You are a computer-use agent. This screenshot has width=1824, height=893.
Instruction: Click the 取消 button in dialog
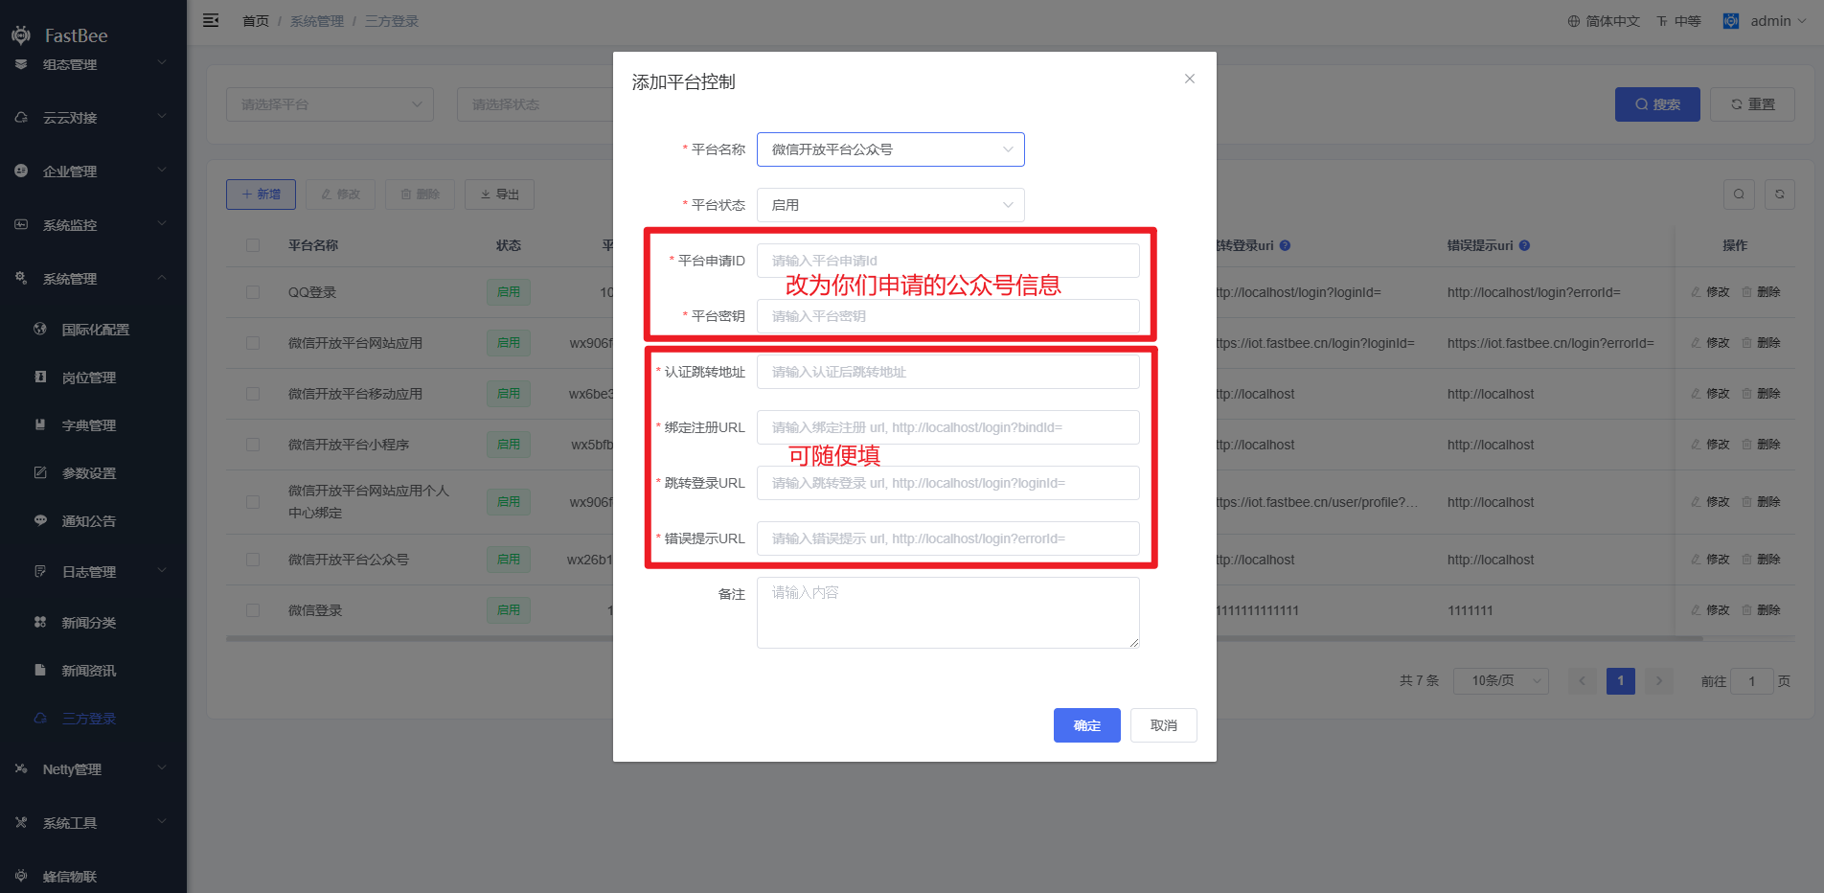1164,725
